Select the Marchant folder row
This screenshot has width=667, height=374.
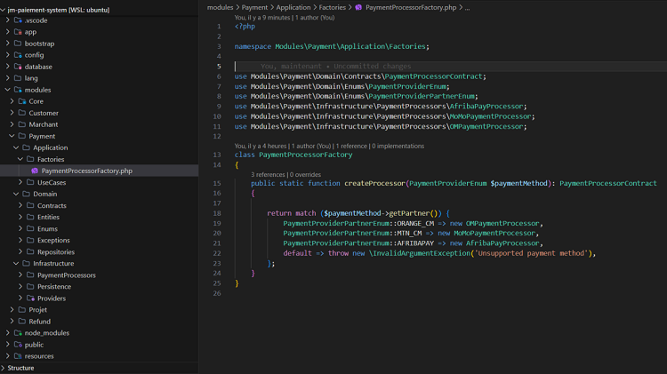tap(99, 124)
